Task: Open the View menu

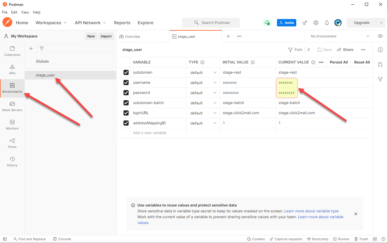Action: (x=25, y=12)
